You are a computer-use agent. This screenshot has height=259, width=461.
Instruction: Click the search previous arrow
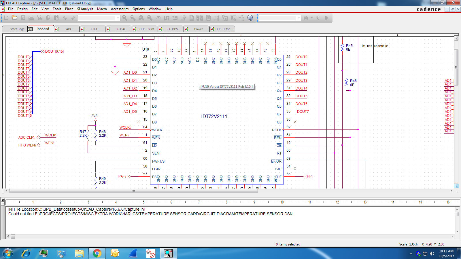318,18
